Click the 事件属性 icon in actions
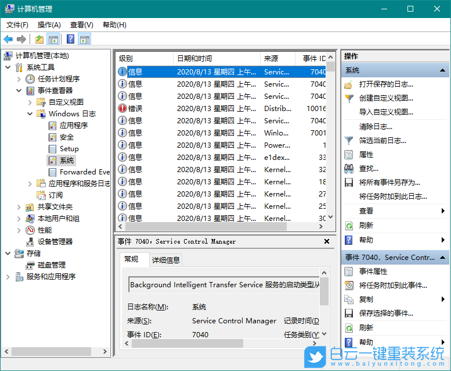The height and width of the screenshot is (371, 451). (349, 272)
